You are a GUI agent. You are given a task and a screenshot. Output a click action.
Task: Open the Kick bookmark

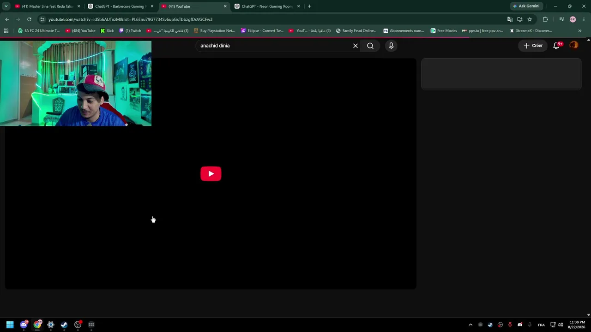pyautogui.click(x=107, y=31)
